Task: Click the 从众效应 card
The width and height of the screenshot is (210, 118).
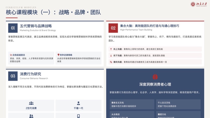Action: (132, 115)
